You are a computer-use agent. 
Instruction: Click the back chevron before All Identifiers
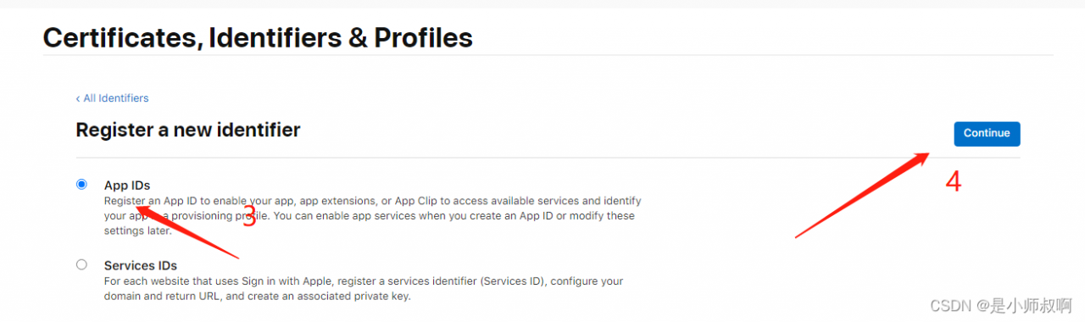click(x=78, y=98)
